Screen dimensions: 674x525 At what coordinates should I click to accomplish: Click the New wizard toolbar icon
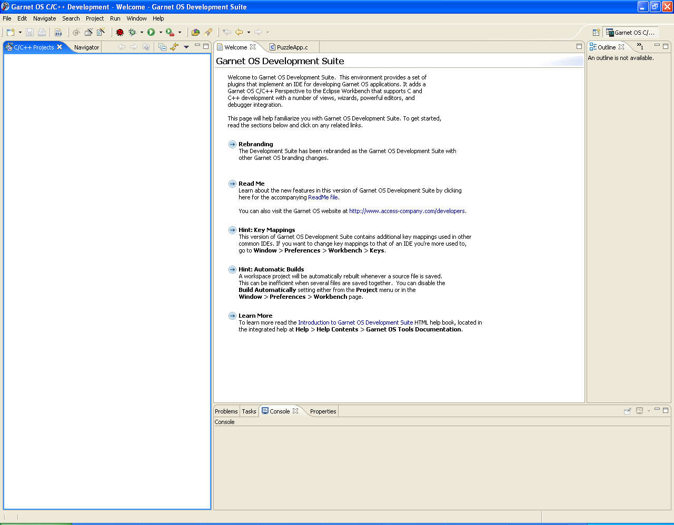pyautogui.click(x=11, y=33)
